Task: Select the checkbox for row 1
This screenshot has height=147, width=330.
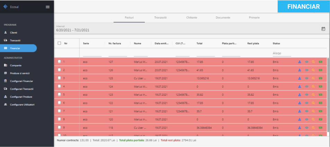Action: (x=59, y=62)
